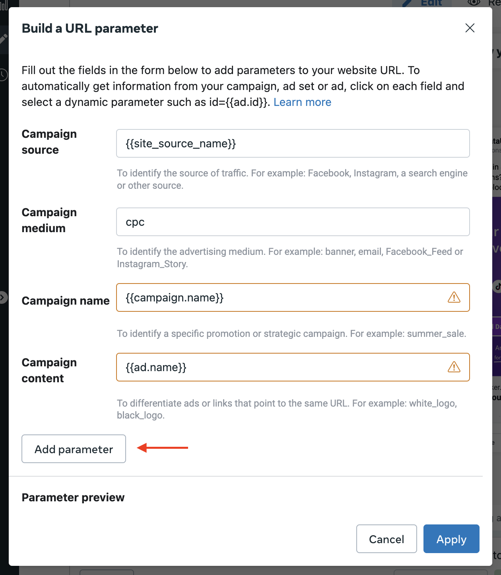Image resolution: width=501 pixels, height=575 pixels.
Task: Click warning icon in Campaign content field
Action: click(454, 367)
